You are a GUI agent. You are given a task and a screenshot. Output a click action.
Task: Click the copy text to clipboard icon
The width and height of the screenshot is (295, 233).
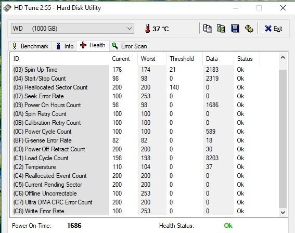207,29
